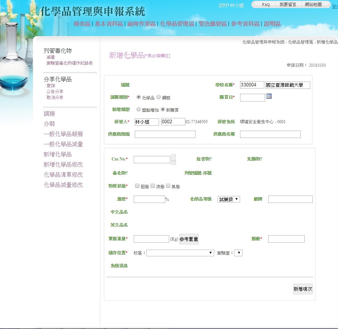Check the 氣態 state checkbox
This screenshot has height=329, width=338.
tap(168, 186)
